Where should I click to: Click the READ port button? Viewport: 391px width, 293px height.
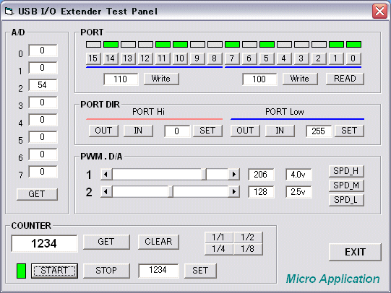(x=345, y=79)
